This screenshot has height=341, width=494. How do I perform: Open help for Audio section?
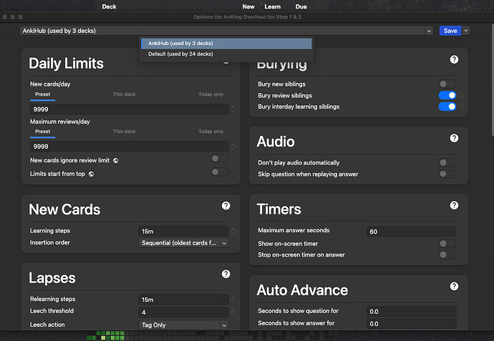tap(454, 138)
